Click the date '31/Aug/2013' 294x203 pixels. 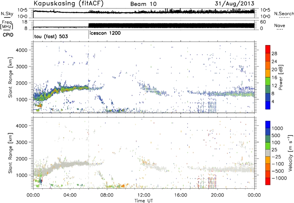click(234, 3)
